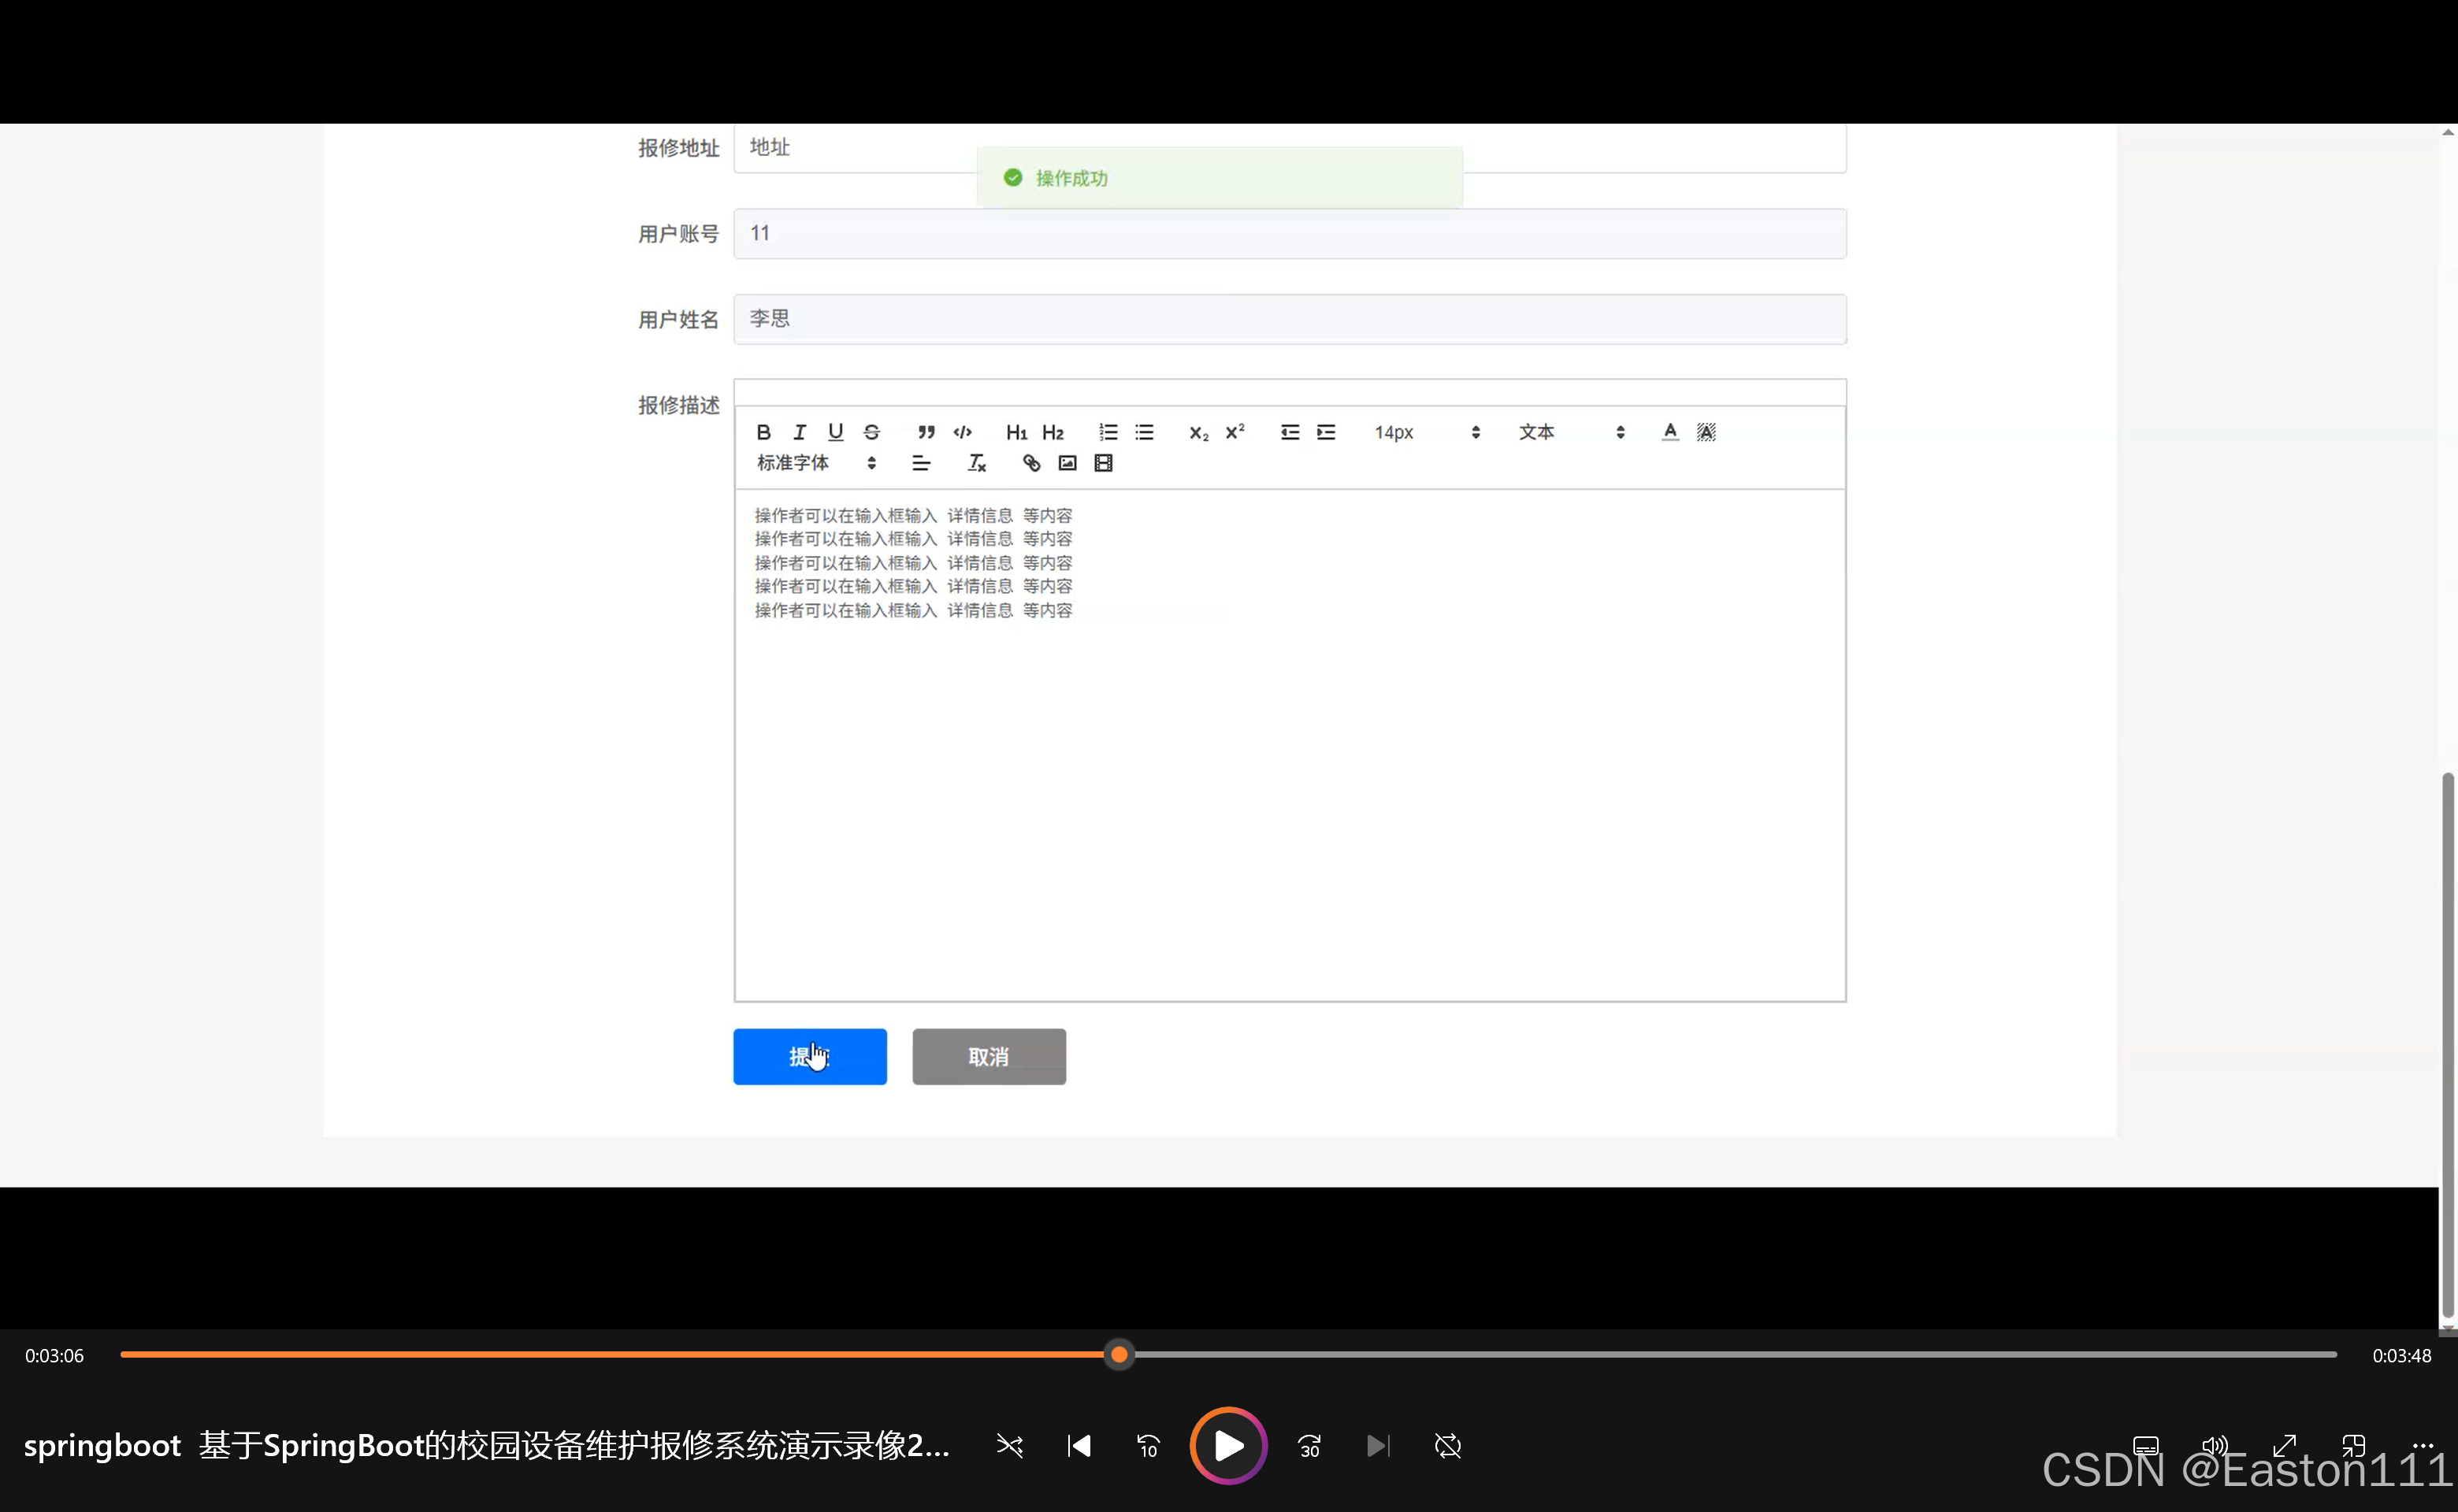Toggle strikethrough formatting
This screenshot has width=2458, height=1512.
pos(871,432)
